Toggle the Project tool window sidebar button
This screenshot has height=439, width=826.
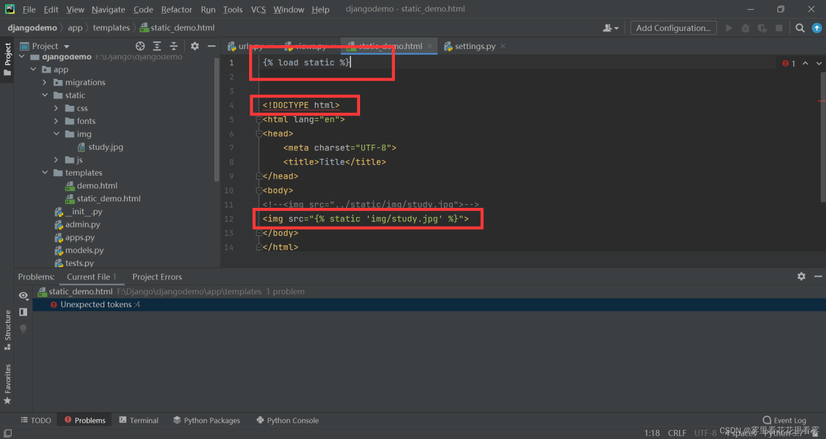[8, 59]
